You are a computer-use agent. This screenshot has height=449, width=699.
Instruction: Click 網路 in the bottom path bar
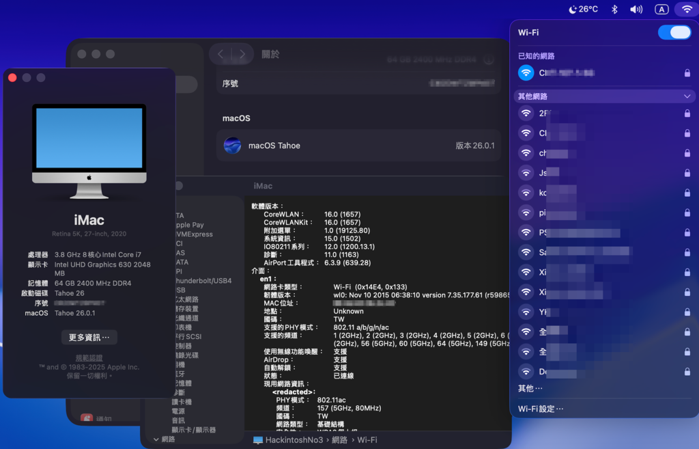click(x=340, y=440)
